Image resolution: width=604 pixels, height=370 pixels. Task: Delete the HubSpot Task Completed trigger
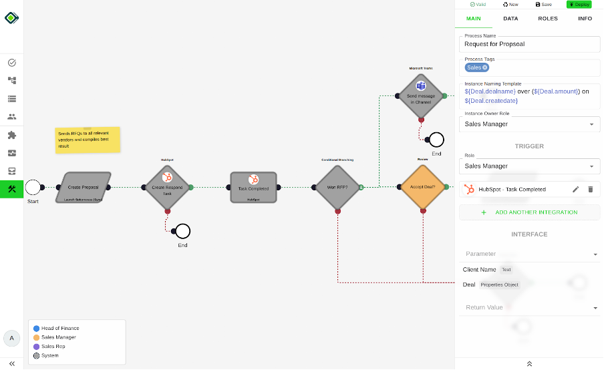(x=590, y=190)
